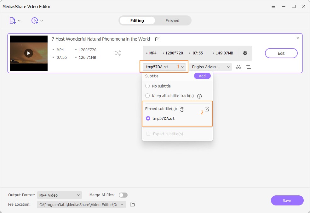Click the scissors trim icon

pyautogui.click(x=238, y=67)
